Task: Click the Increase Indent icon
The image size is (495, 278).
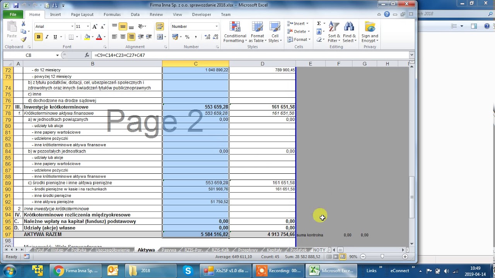Action: pos(148,37)
